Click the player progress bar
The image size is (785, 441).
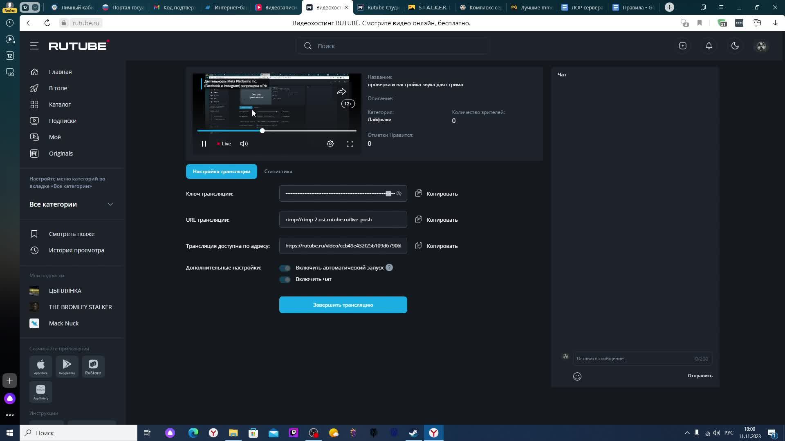[277, 131]
